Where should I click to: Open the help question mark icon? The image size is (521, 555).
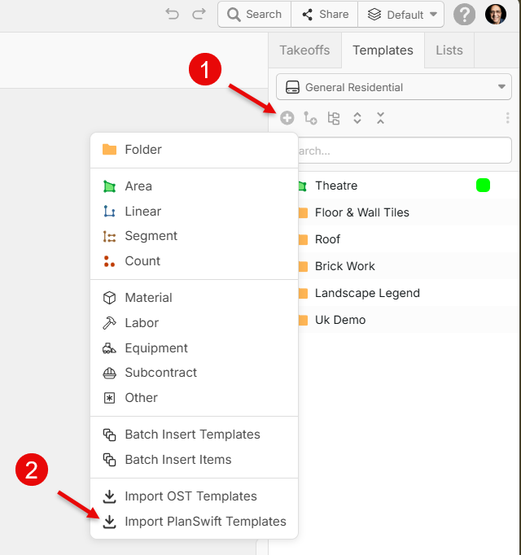coord(464,15)
